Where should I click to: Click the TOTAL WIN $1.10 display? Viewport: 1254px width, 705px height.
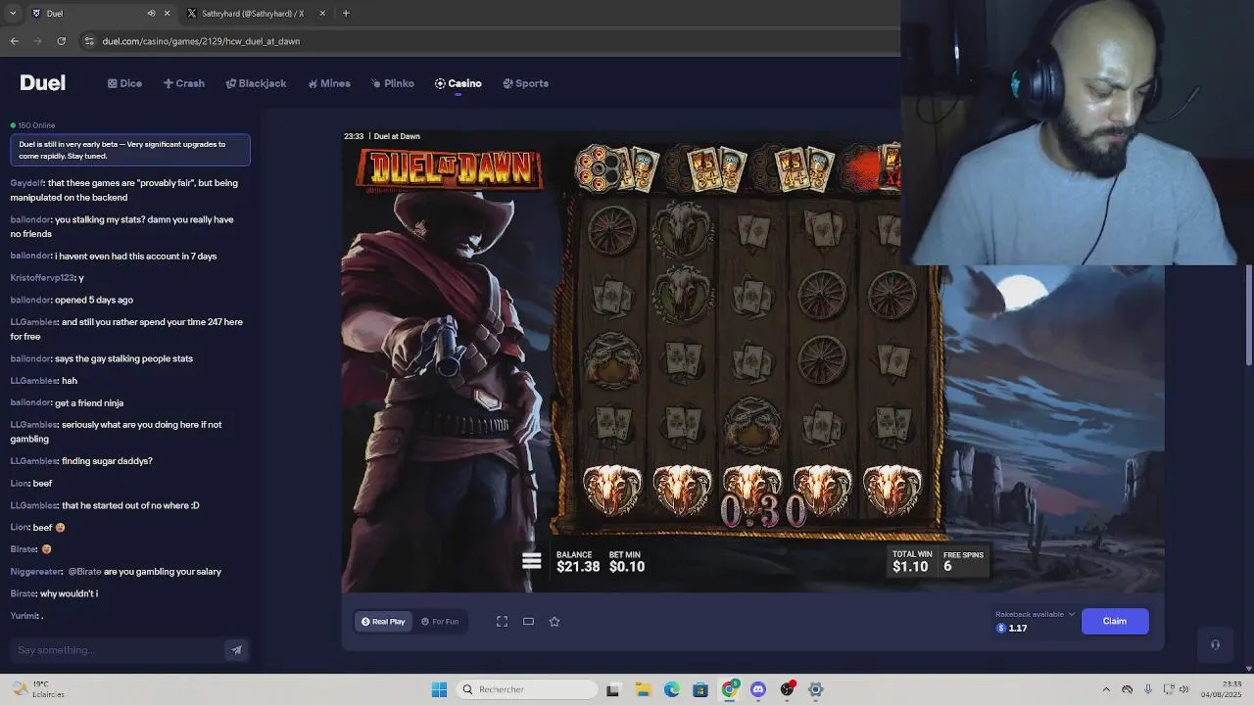[x=912, y=561]
